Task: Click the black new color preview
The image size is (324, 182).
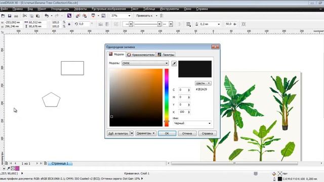Action: pos(195,69)
